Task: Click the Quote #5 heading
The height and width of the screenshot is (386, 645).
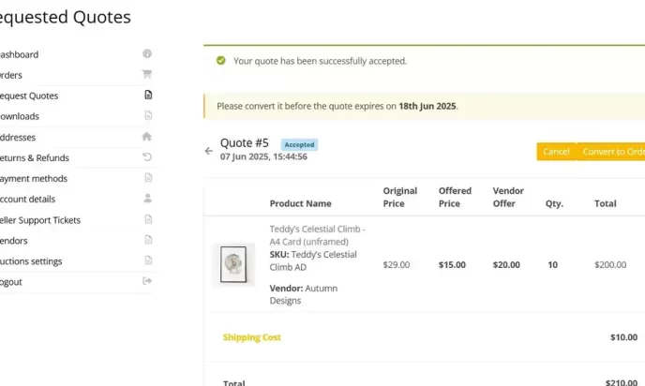Action: 245,143
